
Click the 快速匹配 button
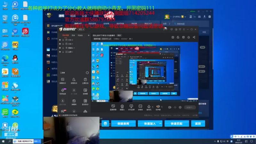click(x=177, y=124)
